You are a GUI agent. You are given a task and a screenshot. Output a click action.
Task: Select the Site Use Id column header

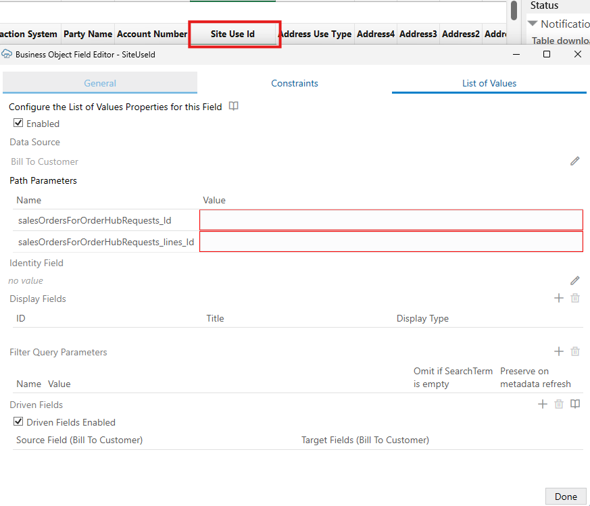pos(234,34)
